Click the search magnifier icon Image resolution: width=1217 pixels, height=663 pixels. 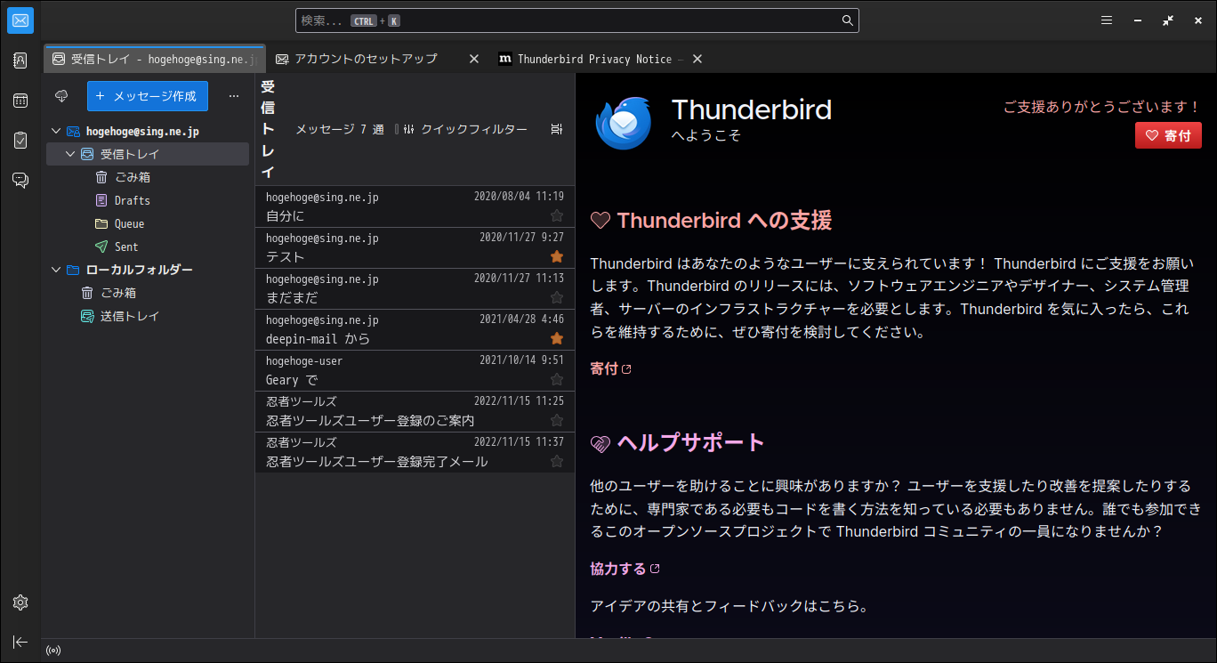coord(848,20)
